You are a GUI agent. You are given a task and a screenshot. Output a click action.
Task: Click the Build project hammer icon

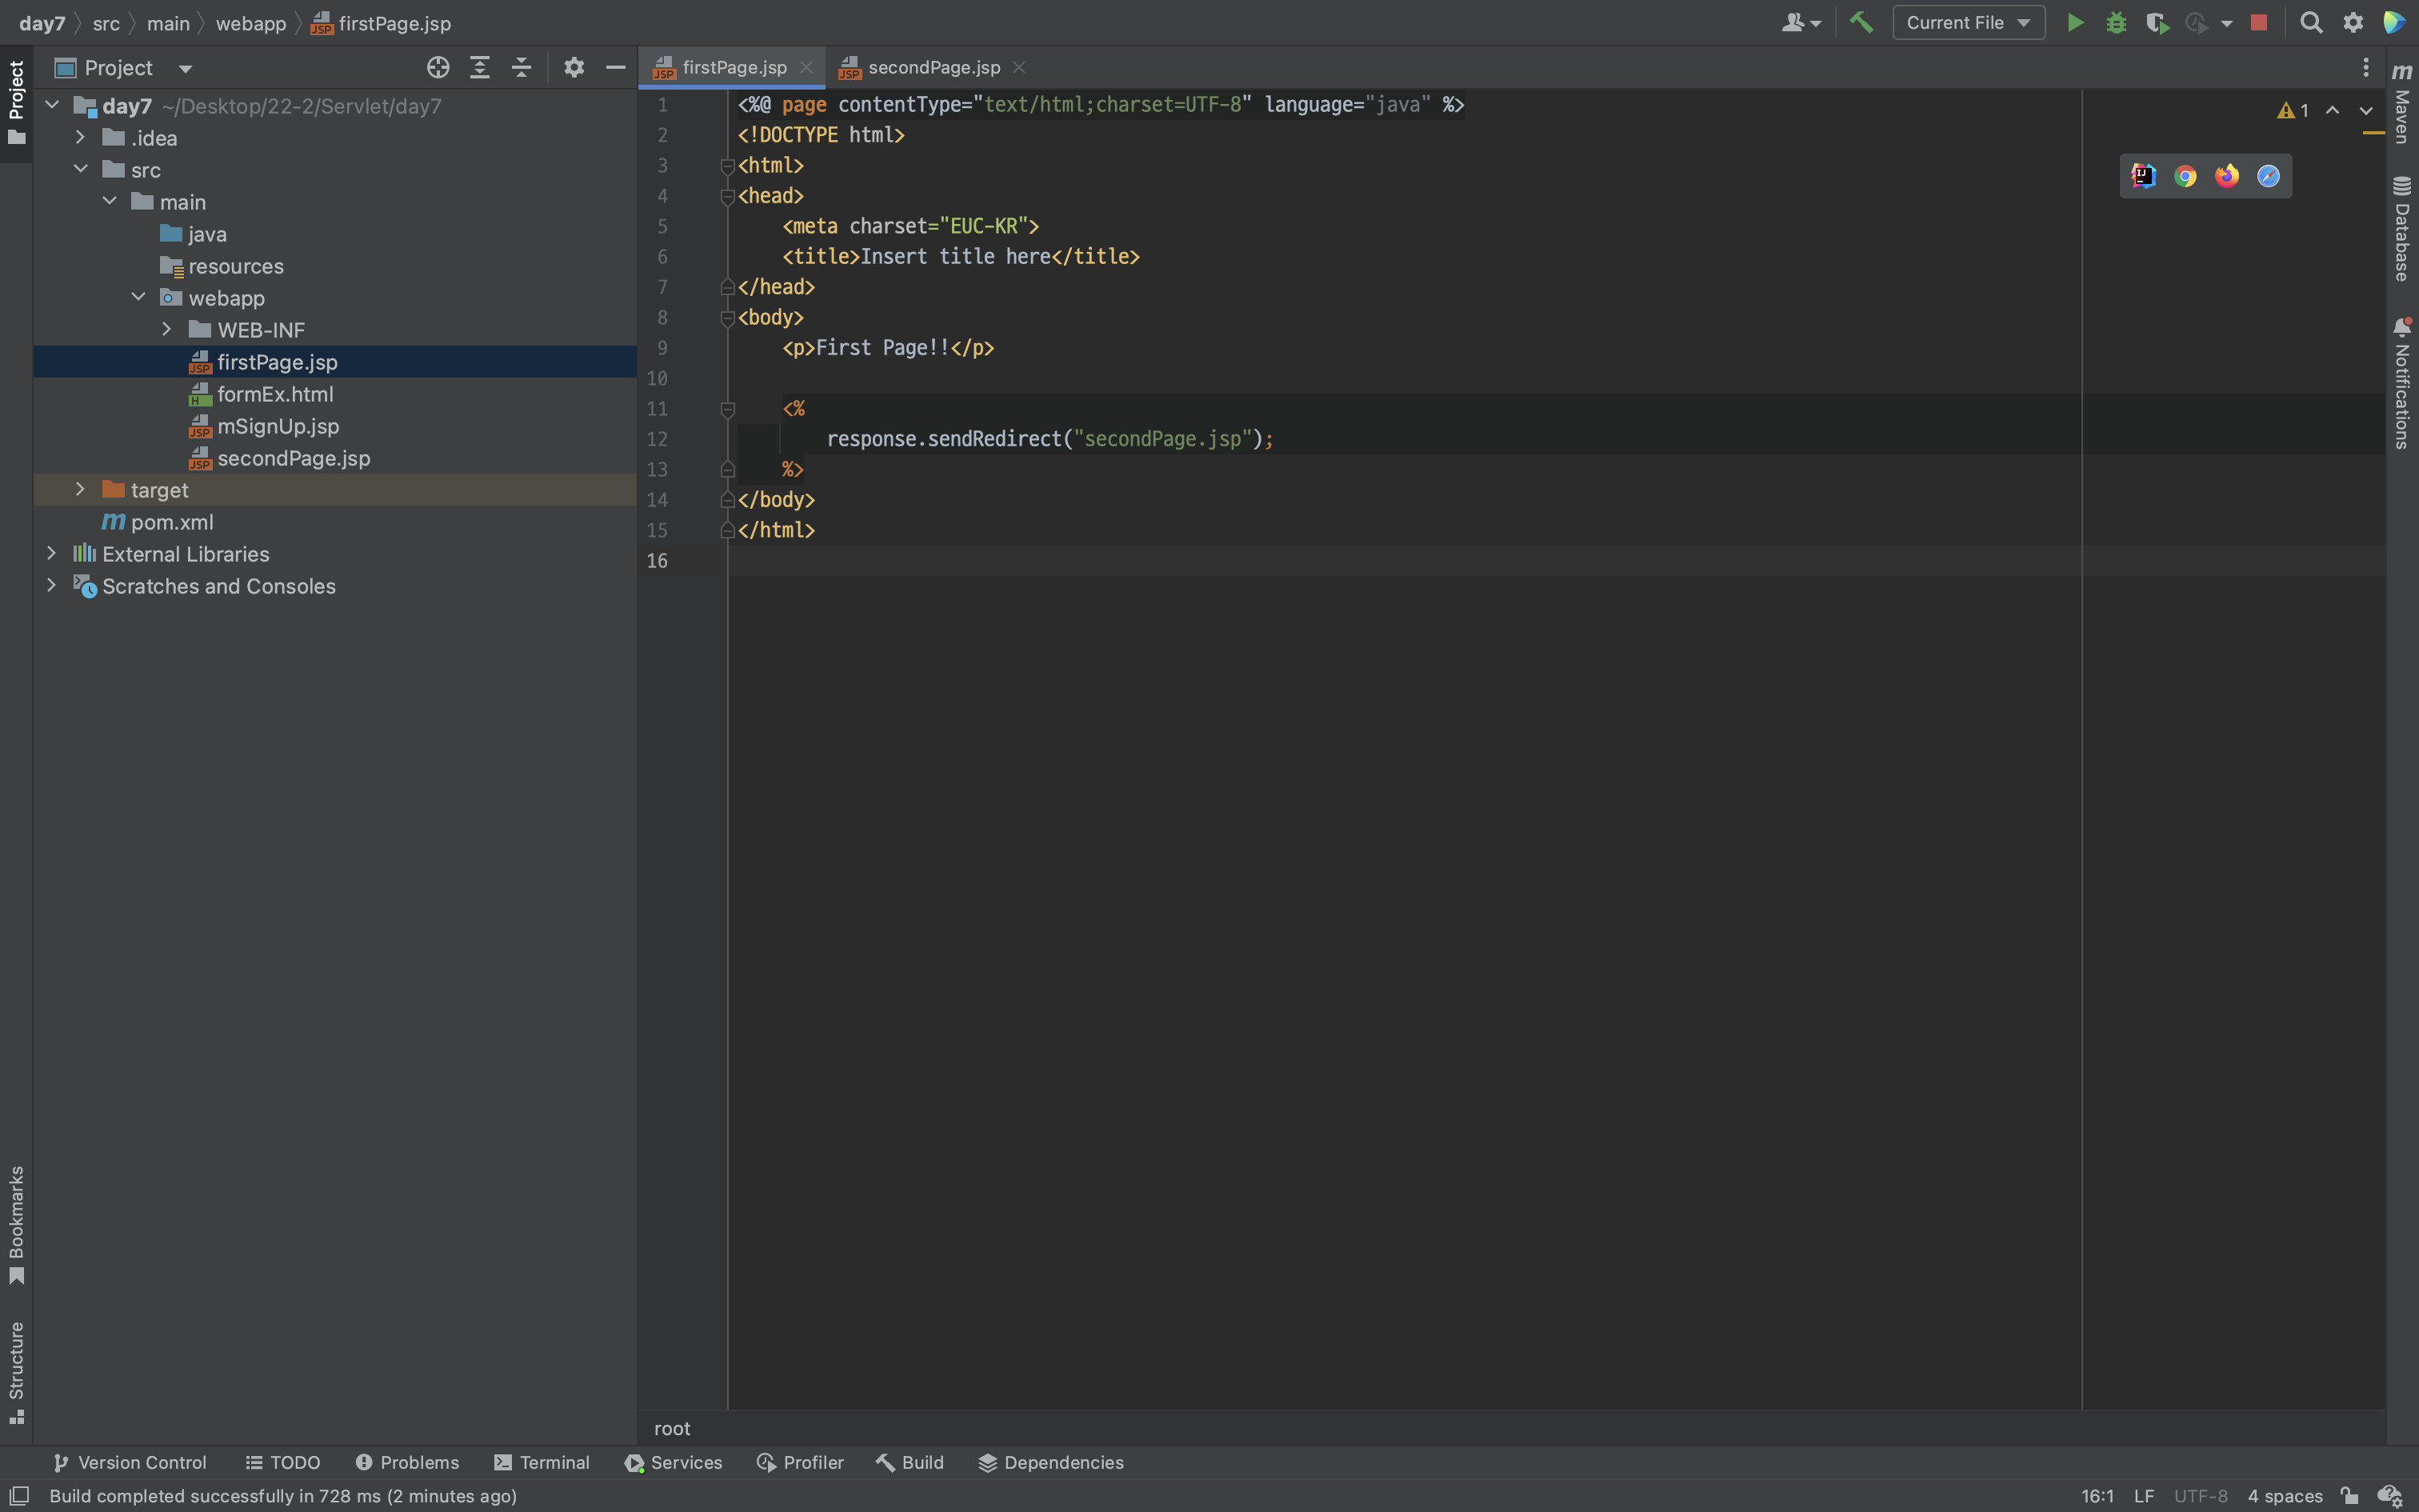point(1861,23)
